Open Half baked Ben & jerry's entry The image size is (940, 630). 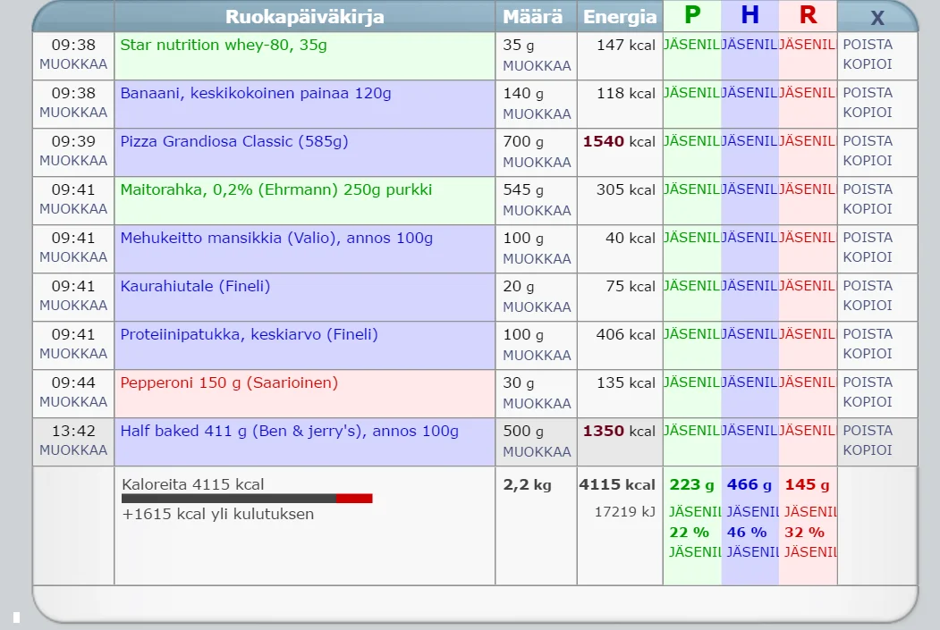(289, 431)
